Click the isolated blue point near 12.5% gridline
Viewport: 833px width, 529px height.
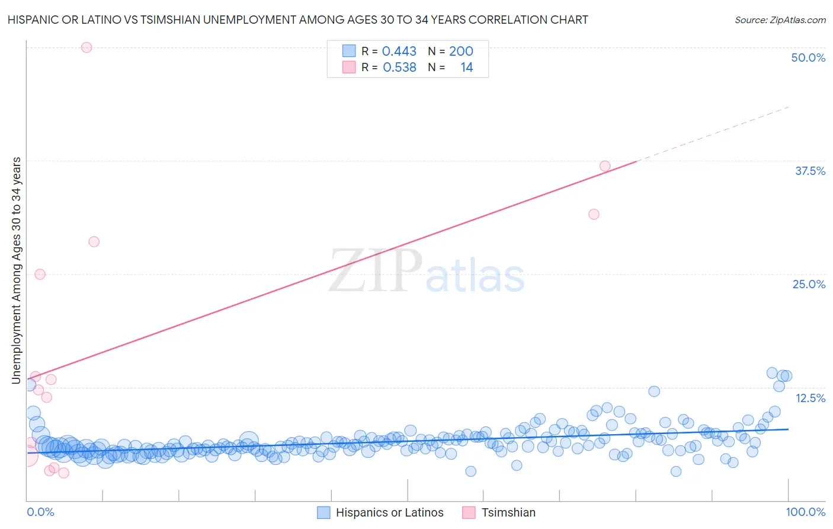click(x=654, y=391)
